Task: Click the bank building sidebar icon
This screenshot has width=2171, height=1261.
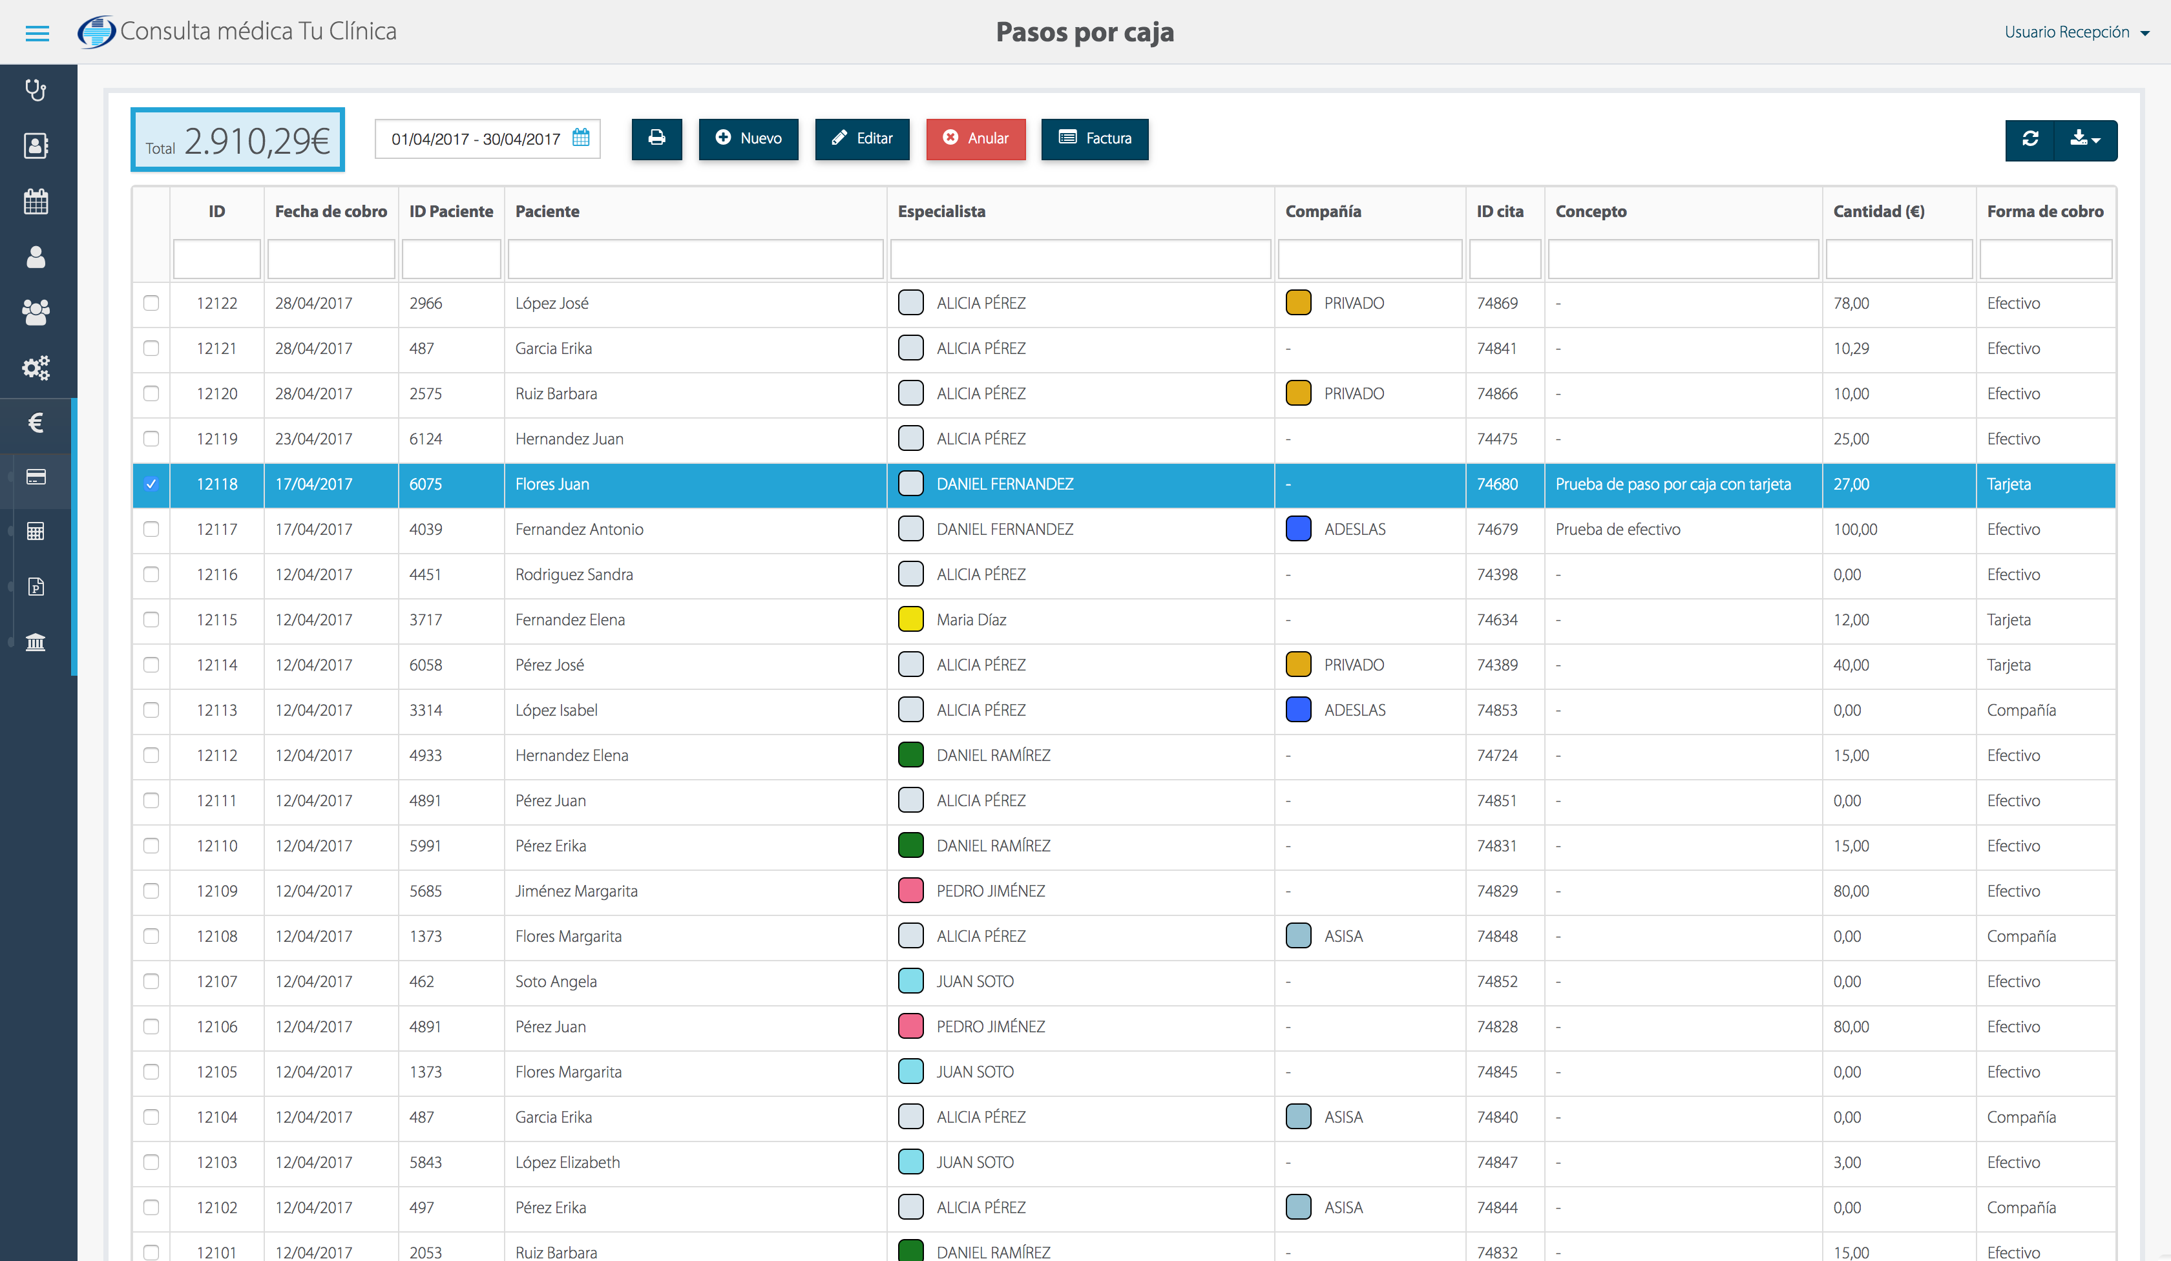Action: (x=36, y=641)
